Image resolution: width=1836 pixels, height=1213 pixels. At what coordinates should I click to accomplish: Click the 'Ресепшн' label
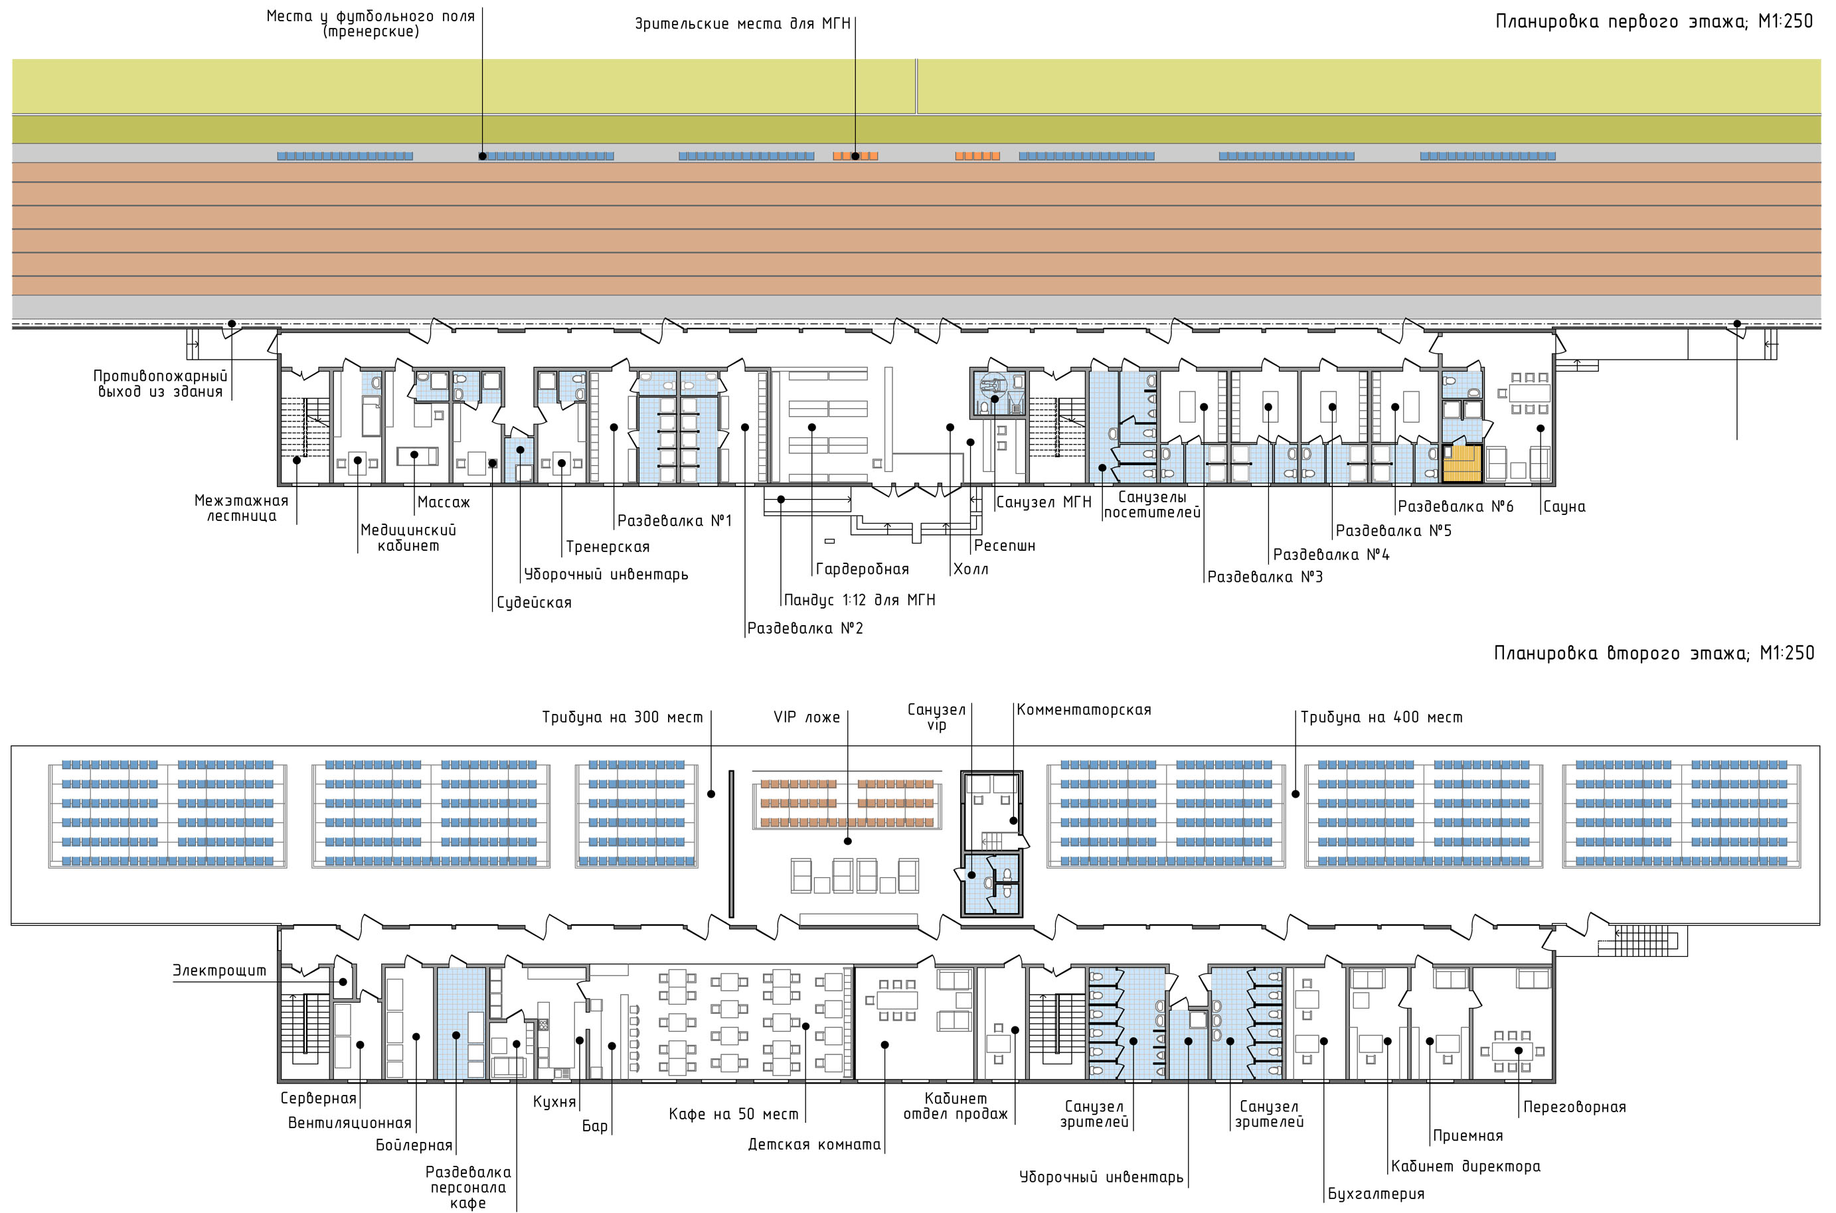1004,545
